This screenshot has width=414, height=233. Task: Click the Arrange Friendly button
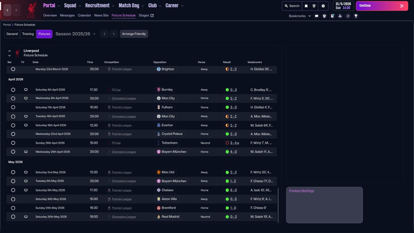(x=134, y=34)
